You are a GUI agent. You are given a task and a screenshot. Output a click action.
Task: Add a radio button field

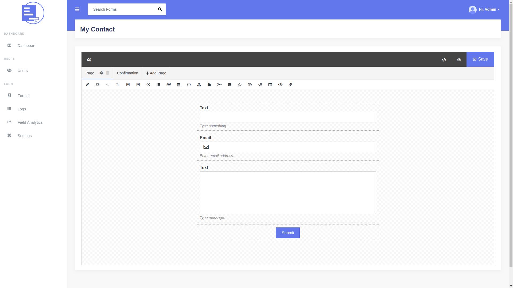click(x=148, y=85)
